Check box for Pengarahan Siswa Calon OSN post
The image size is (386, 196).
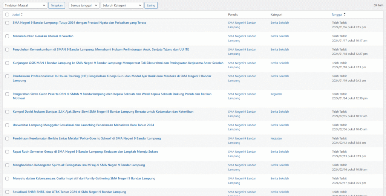pos(7,94)
